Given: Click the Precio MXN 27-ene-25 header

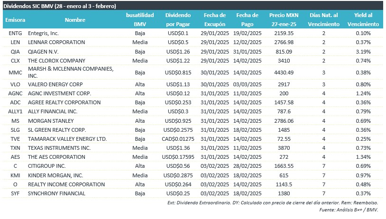Looking at the screenshot, I should point(284,20).
